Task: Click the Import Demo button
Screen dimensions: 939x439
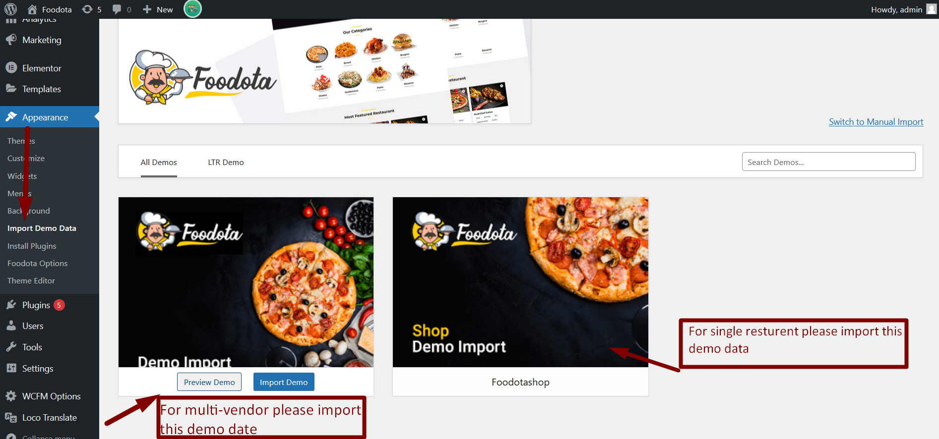Action: (x=284, y=382)
